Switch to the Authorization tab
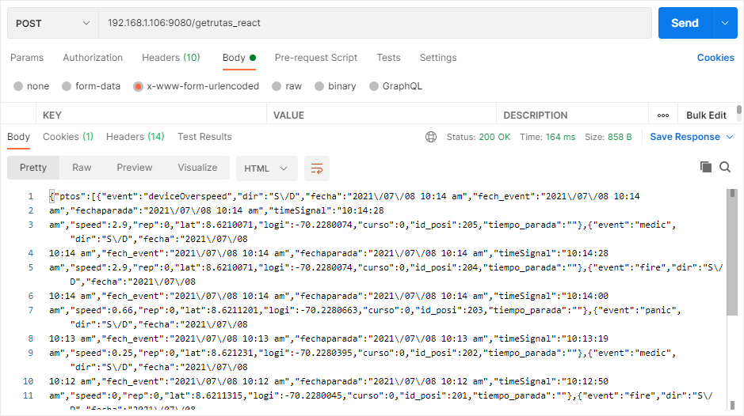The width and height of the screenshot is (744, 416). (x=93, y=58)
